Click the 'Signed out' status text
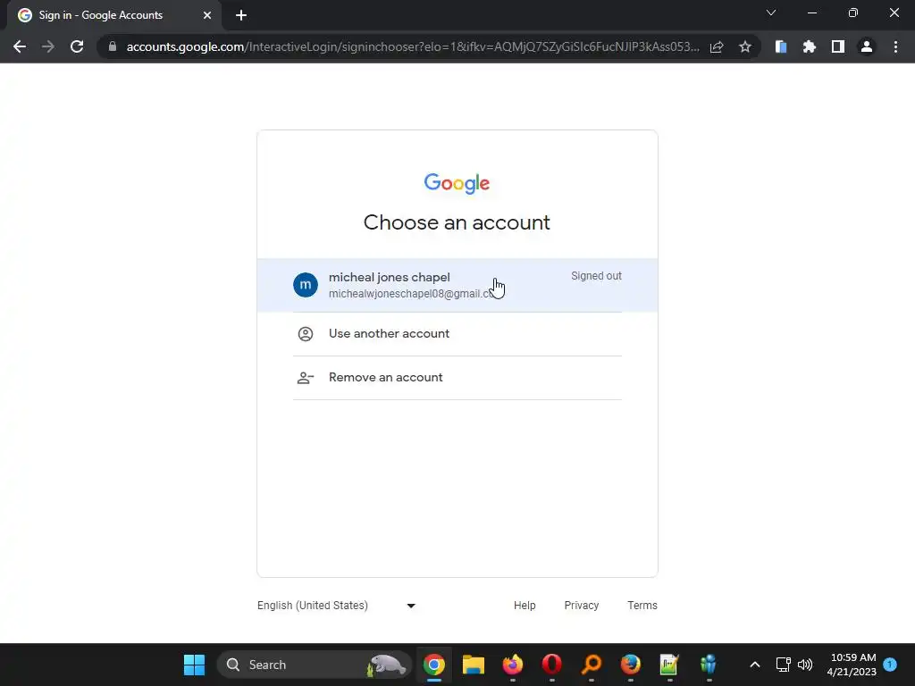 pyautogui.click(x=596, y=276)
